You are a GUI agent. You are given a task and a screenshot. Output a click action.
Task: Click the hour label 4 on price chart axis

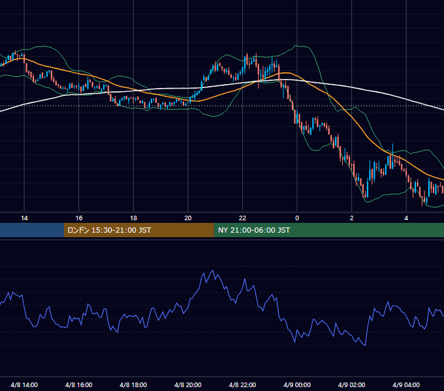click(406, 218)
